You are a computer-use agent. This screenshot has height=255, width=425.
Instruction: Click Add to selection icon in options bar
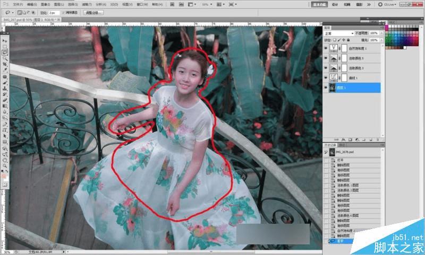pos(24,13)
